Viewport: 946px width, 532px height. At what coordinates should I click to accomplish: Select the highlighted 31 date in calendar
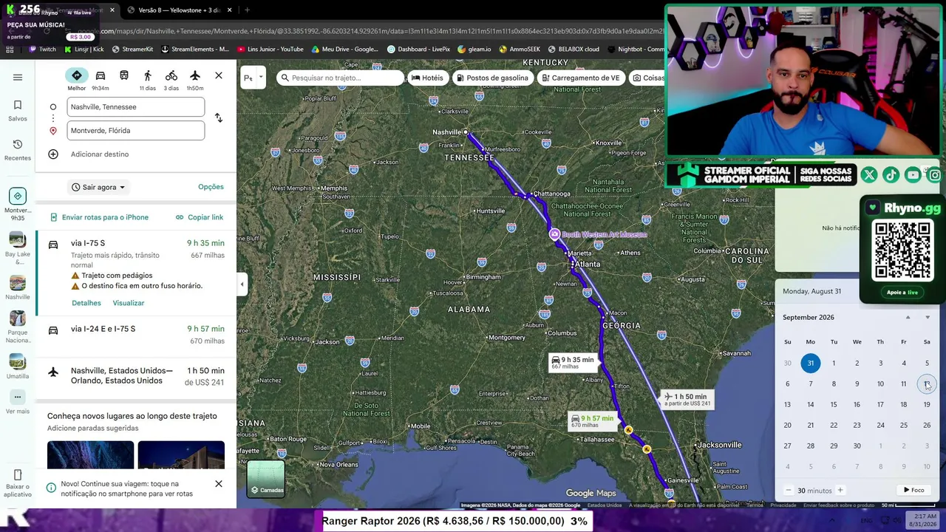(x=811, y=363)
